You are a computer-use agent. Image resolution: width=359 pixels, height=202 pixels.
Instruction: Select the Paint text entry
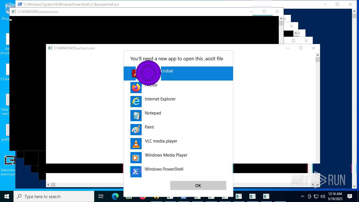[149, 127]
